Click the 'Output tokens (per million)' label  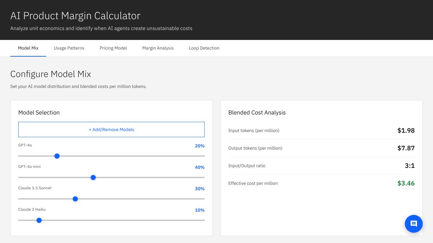(255, 148)
